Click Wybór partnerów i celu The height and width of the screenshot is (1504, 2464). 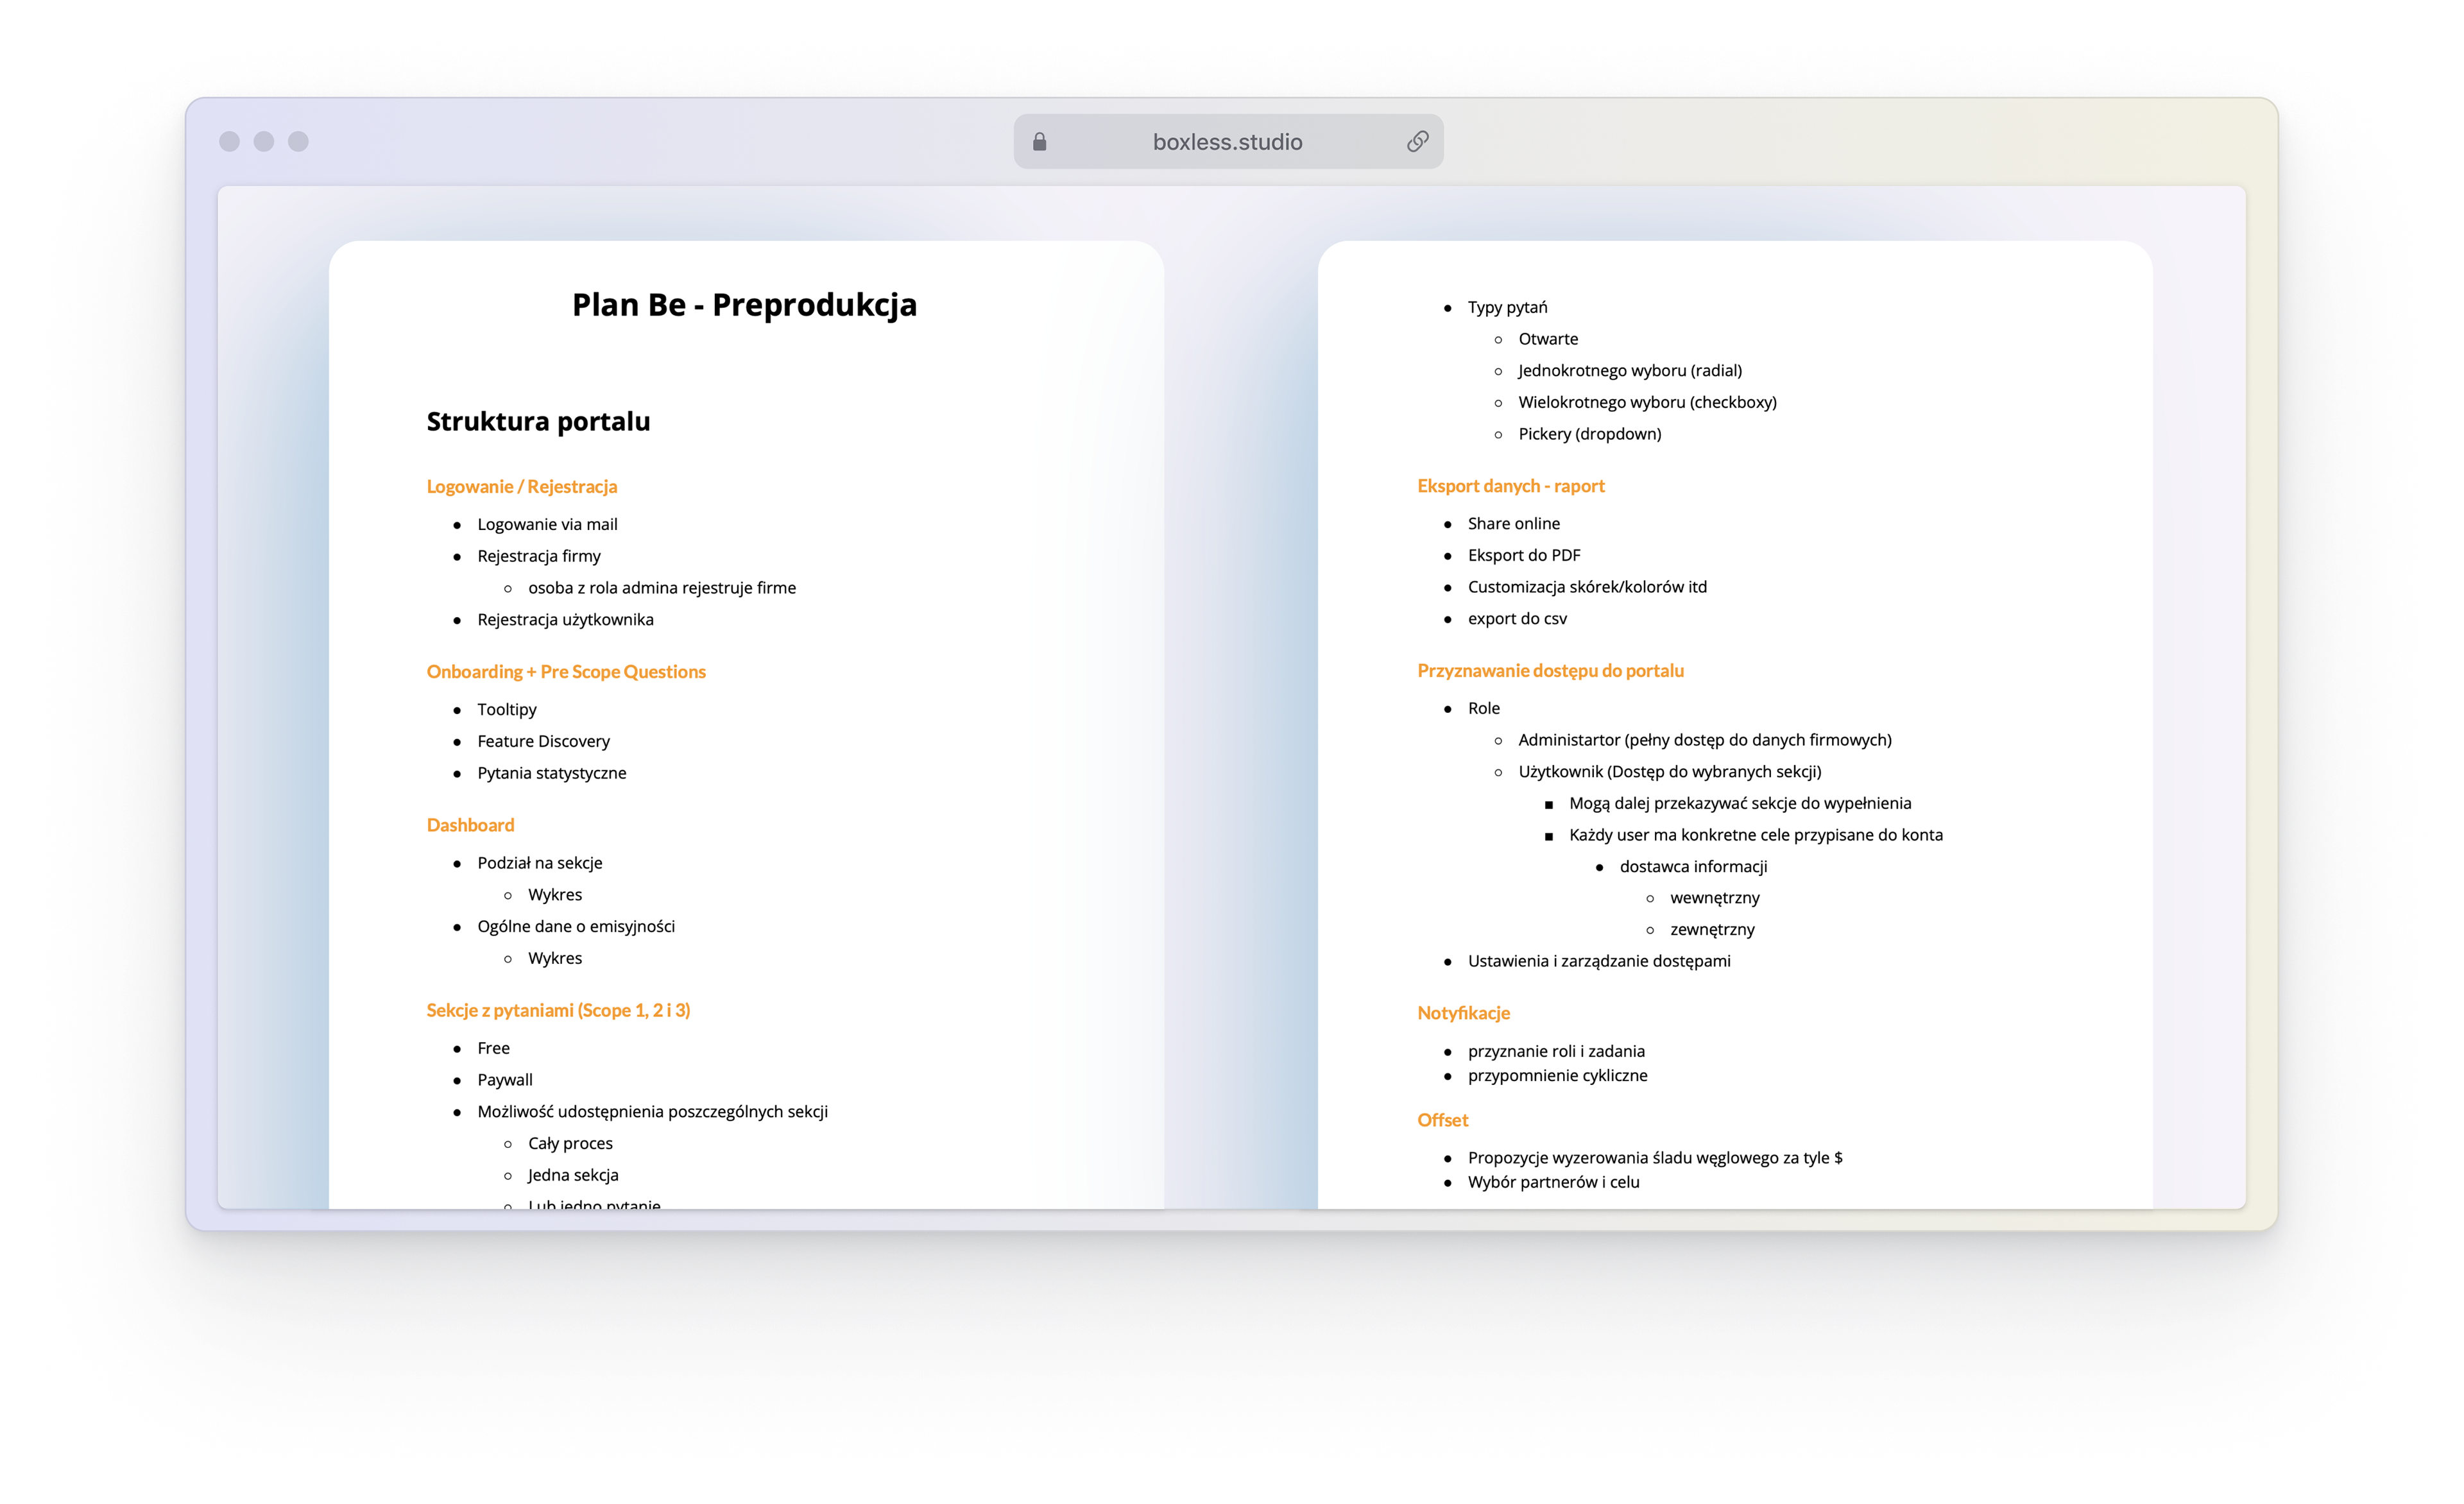[x=1553, y=1182]
